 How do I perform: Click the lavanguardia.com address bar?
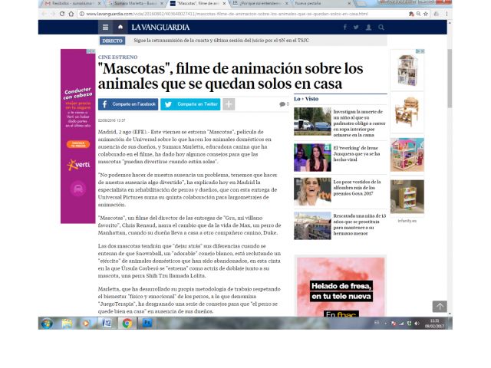click(227, 14)
